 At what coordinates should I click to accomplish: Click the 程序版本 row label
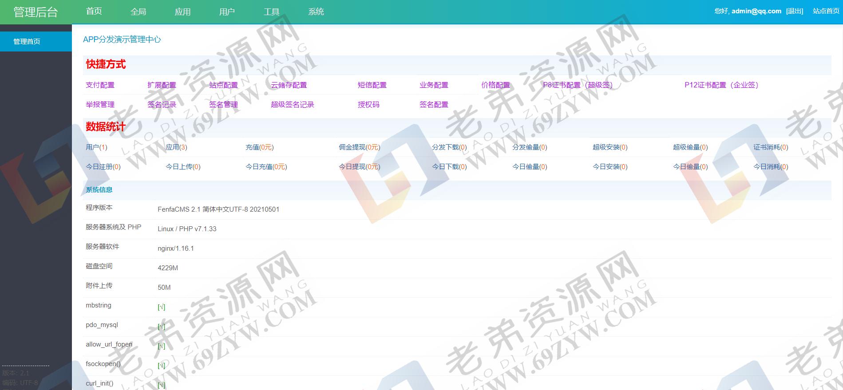coord(99,207)
